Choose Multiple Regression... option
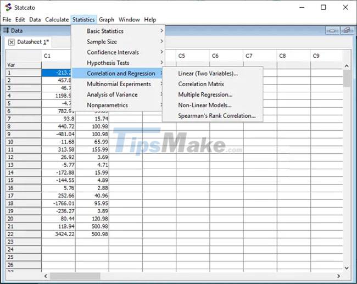This screenshot has width=357, height=284. coord(213,94)
